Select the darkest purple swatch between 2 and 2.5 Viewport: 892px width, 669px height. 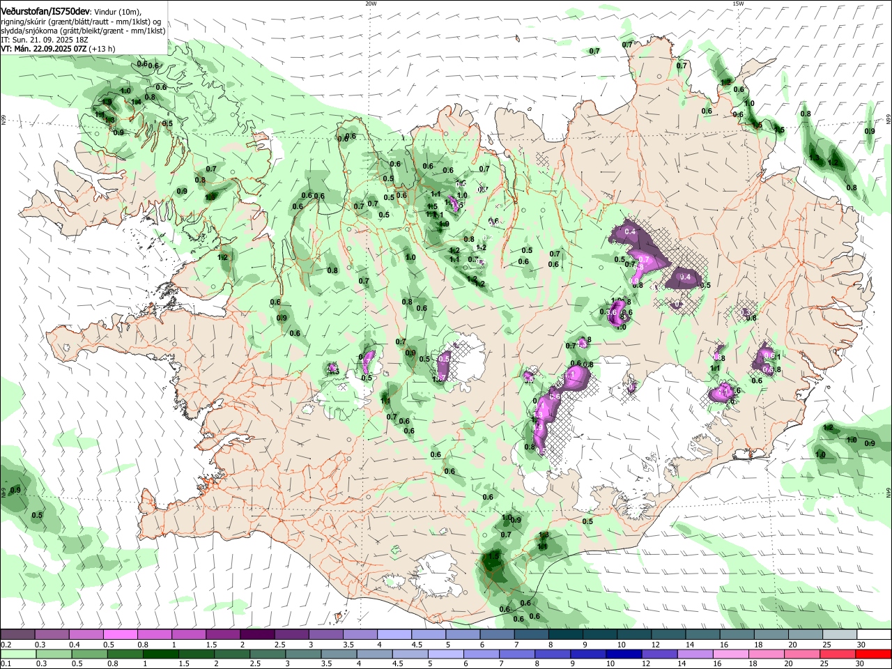[257, 635]
